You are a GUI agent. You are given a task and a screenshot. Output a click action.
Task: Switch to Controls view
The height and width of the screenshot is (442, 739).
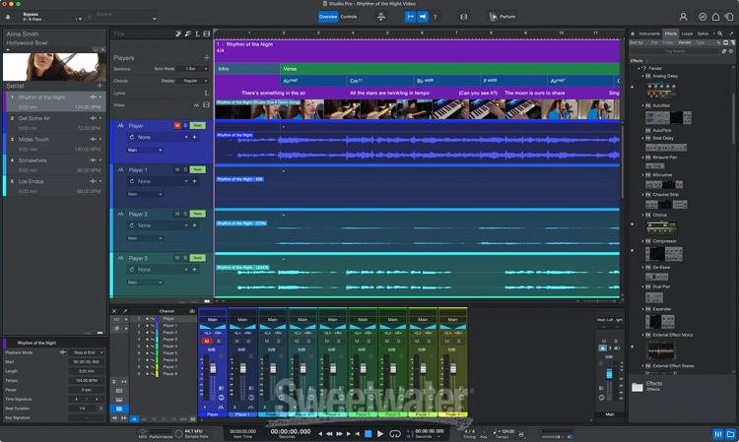349,17
